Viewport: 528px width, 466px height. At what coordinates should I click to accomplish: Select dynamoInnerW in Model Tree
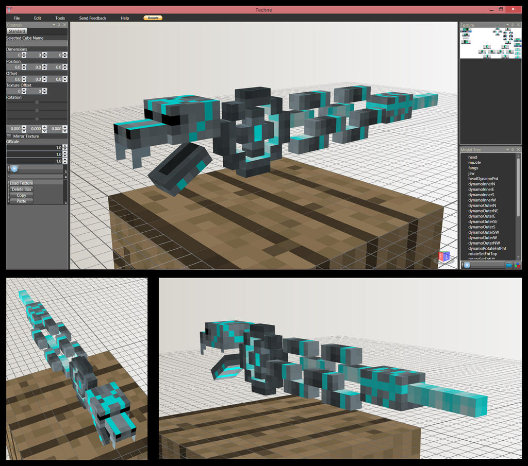(482, 200)
